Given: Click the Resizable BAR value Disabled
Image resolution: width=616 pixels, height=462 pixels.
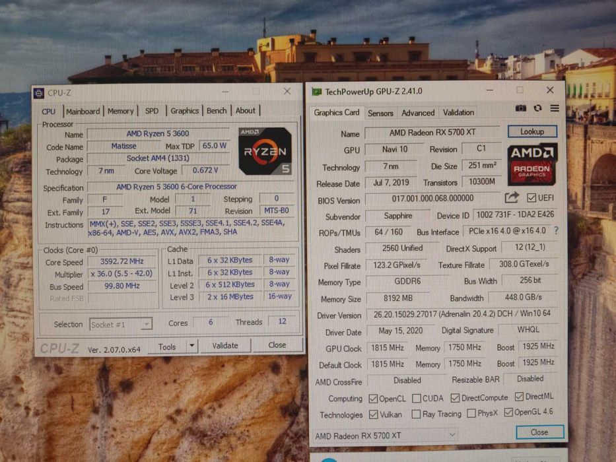Looking at the screenshot, I should (530, 379).
